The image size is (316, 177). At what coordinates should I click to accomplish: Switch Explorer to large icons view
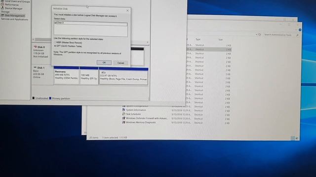pos(297,138)
